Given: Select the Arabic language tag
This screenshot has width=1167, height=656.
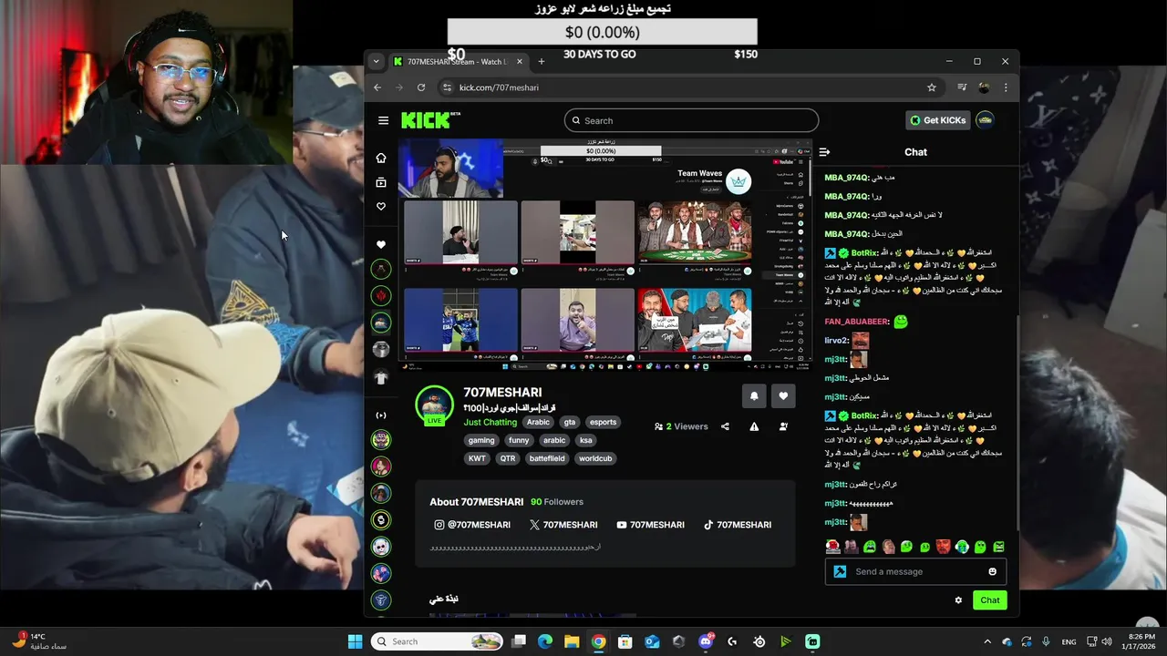Looking at the screenshot, I should [538, 422].
